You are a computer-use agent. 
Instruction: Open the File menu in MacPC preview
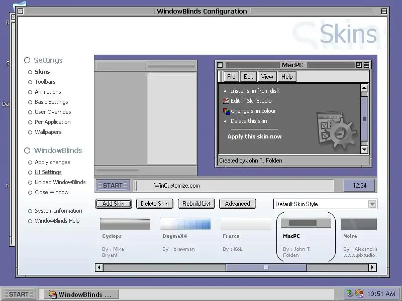(x=231, y=77)
